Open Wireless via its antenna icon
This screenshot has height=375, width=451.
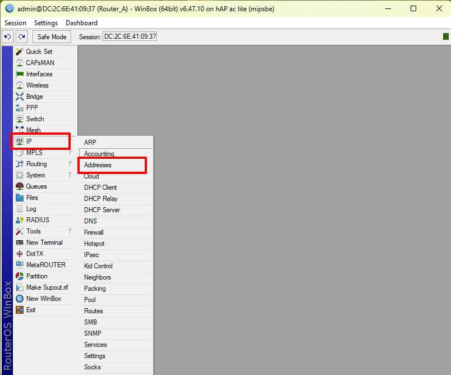point(20,85)
